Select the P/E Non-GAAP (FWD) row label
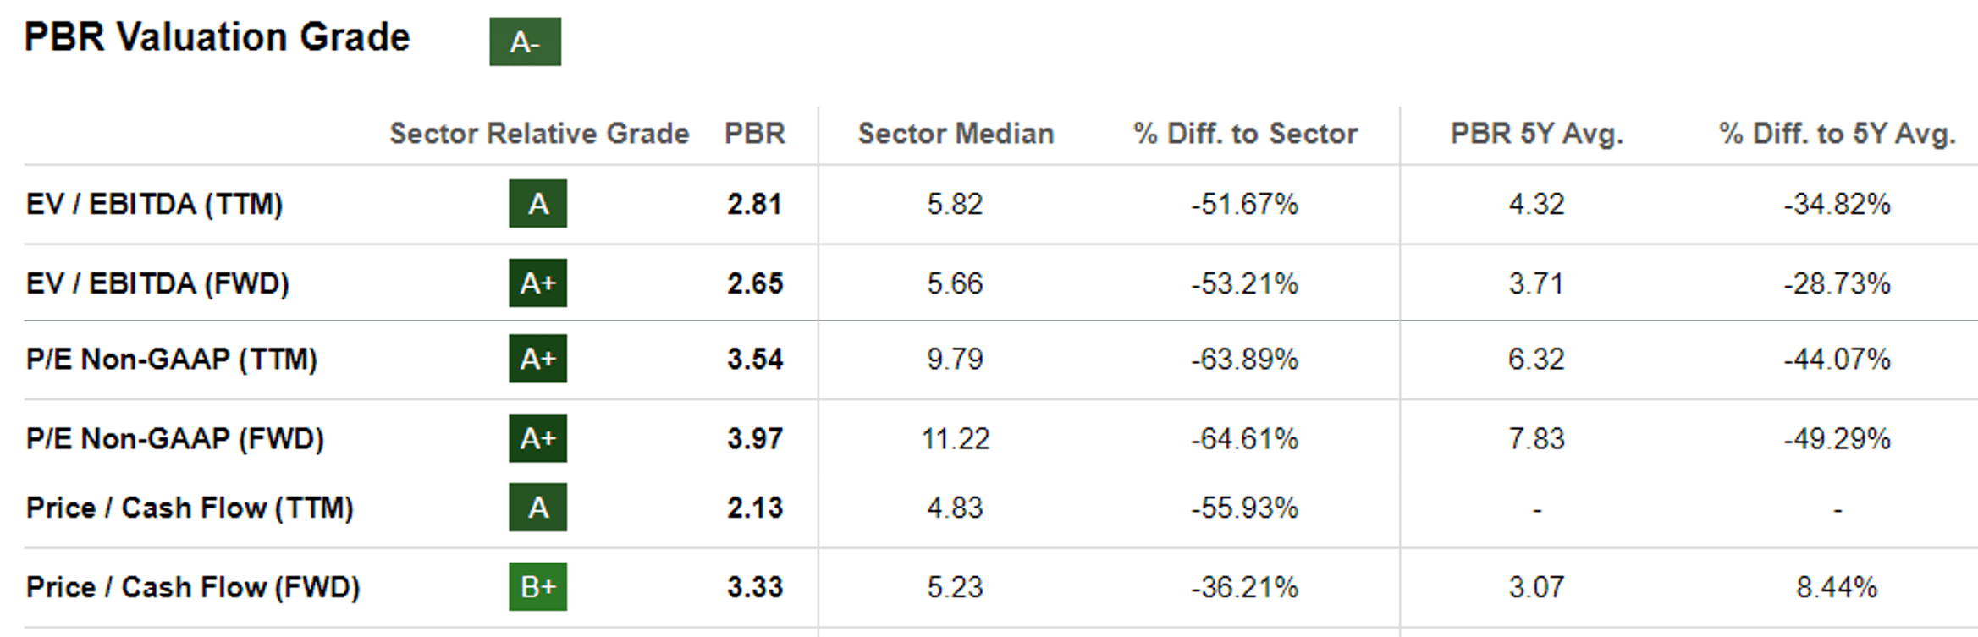 pos(175,438)
